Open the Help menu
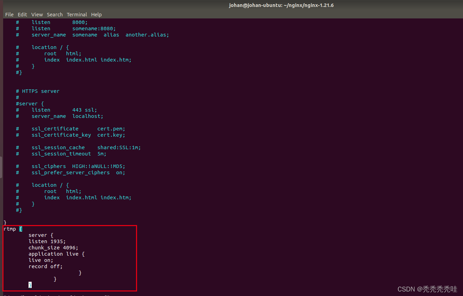Image resolution: width=463 pixels, height=296 pixels. 96,15
